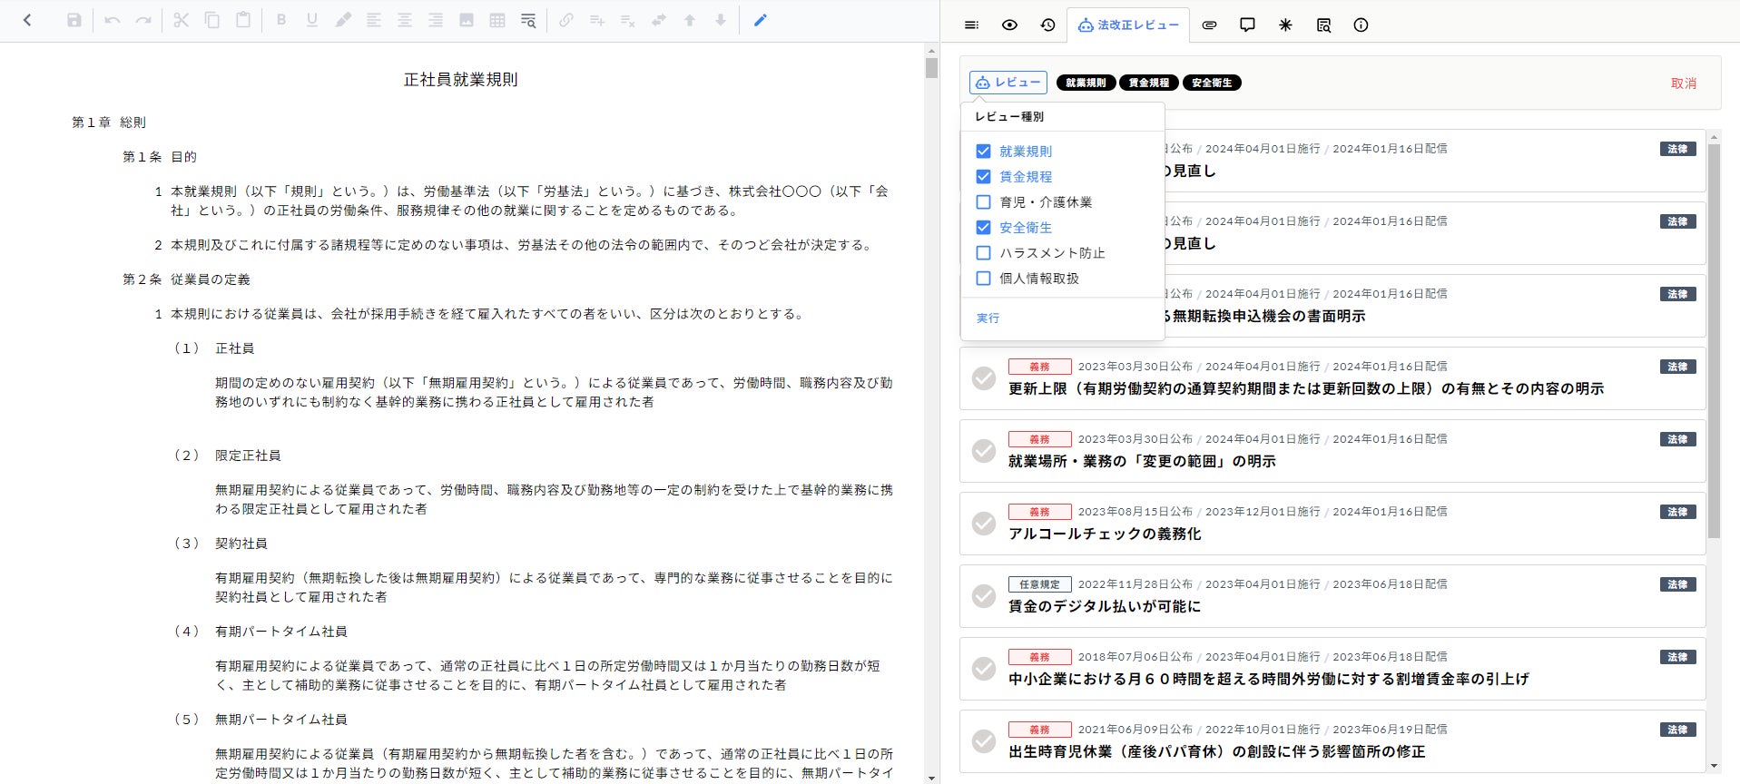The width and height of the screenshot is (1740, 784).
Task: Collapse the レビュー dropdown button
Action: 1008,83
